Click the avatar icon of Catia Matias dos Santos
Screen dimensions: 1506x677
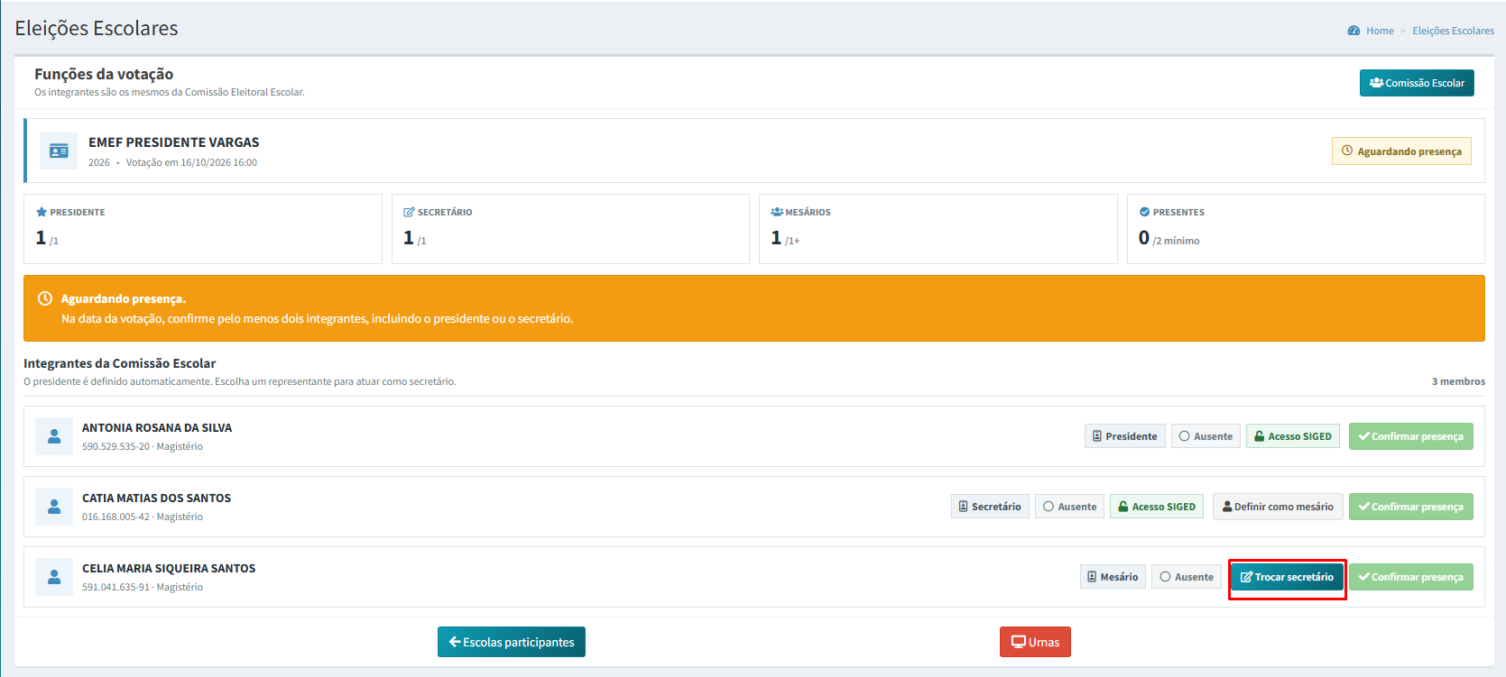tap(54, 507)
